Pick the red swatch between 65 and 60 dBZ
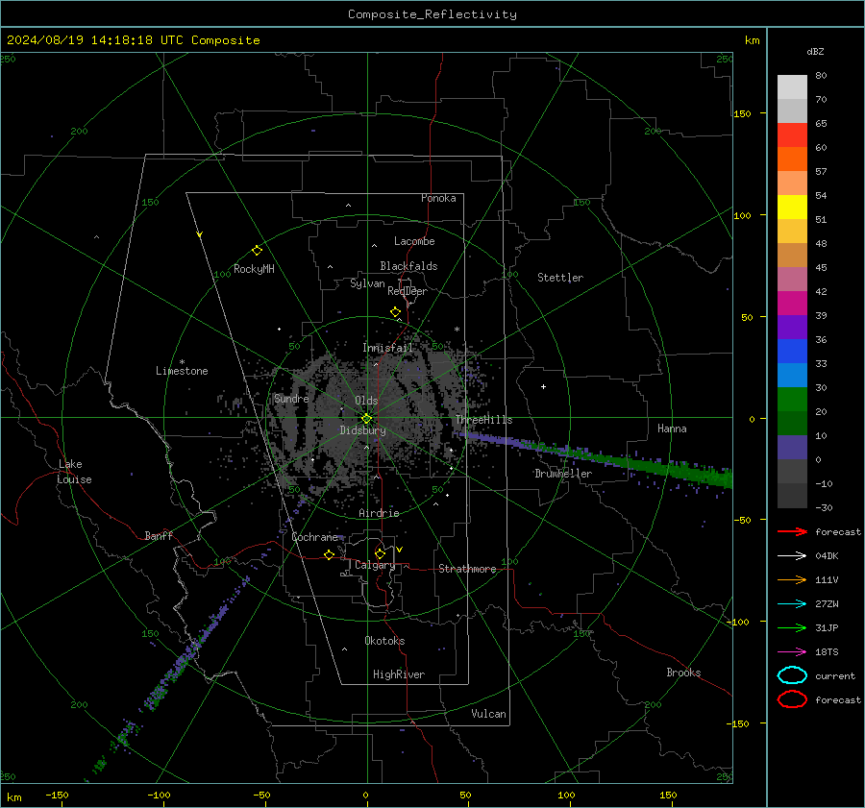Viewport: 865px width, 808px height. click(792, 135)
